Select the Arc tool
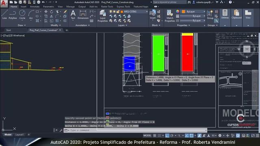 coord(31,15)
